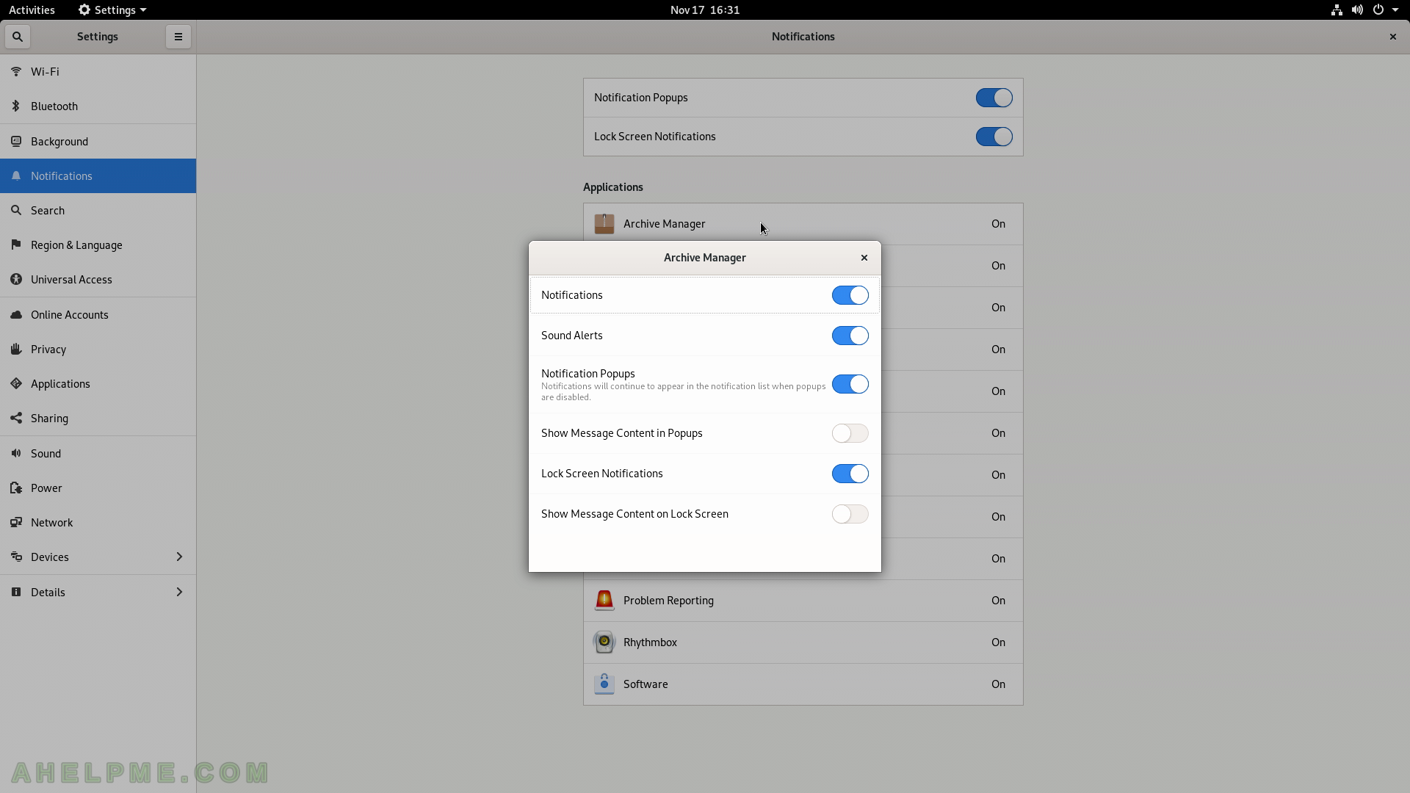Select Wi-Fi in the sidebar
The image size is (1410, 793).
pos(98,71)
